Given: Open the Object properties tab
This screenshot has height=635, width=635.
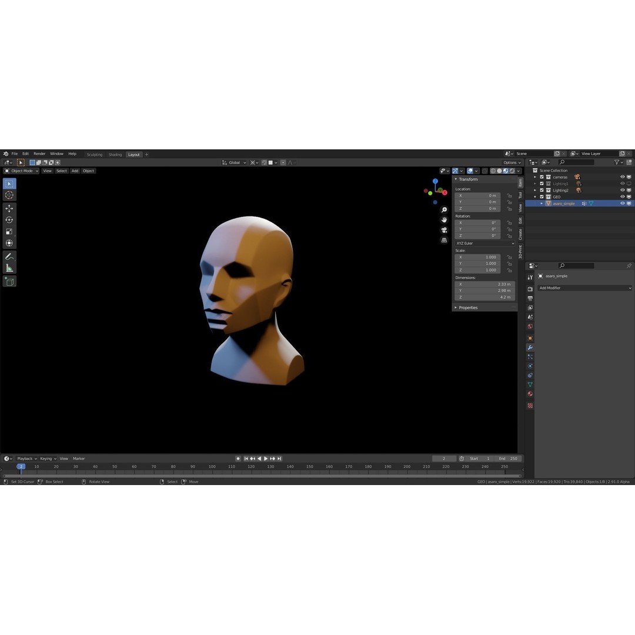Looking at the screenshot, I should tap(530, 338).
